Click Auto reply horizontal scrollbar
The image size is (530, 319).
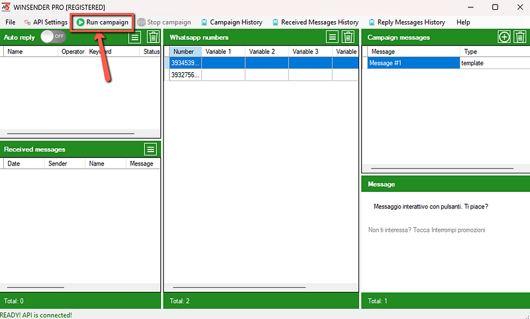tap(71, 133)
